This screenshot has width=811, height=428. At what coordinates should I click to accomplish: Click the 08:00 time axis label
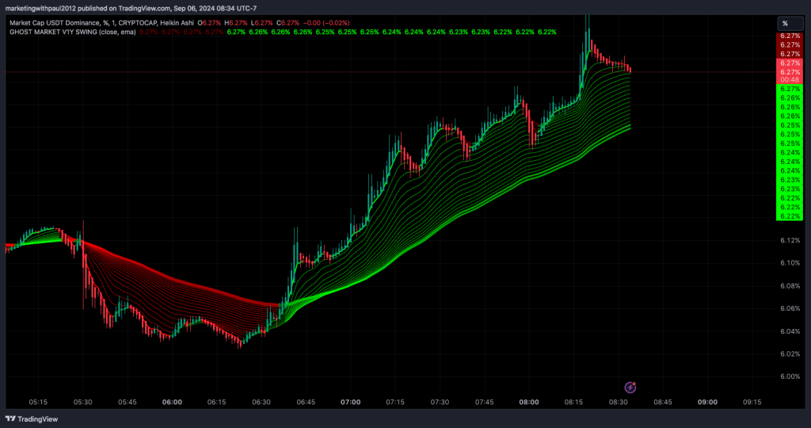coord(529,402)
